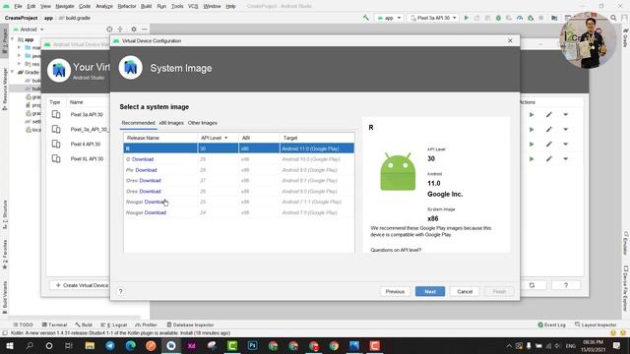
Task: Launch the Pixel 4 API 30 emulator
Action: click(532, 145)
